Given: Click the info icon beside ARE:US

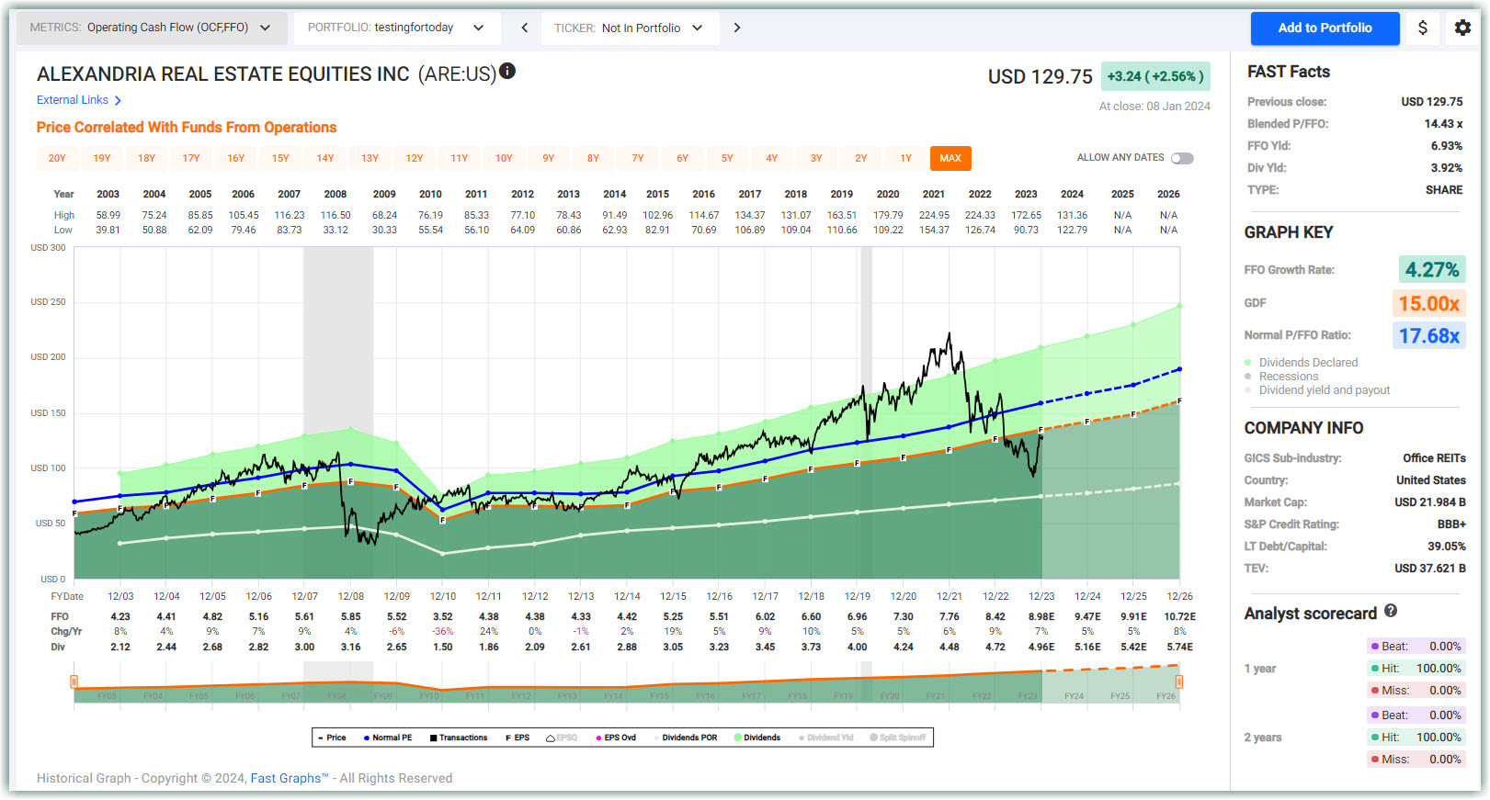Looking at the screenshot, I should 507,71.
